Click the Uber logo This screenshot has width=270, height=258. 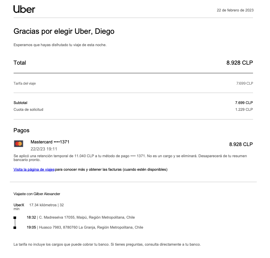(24, 9)
